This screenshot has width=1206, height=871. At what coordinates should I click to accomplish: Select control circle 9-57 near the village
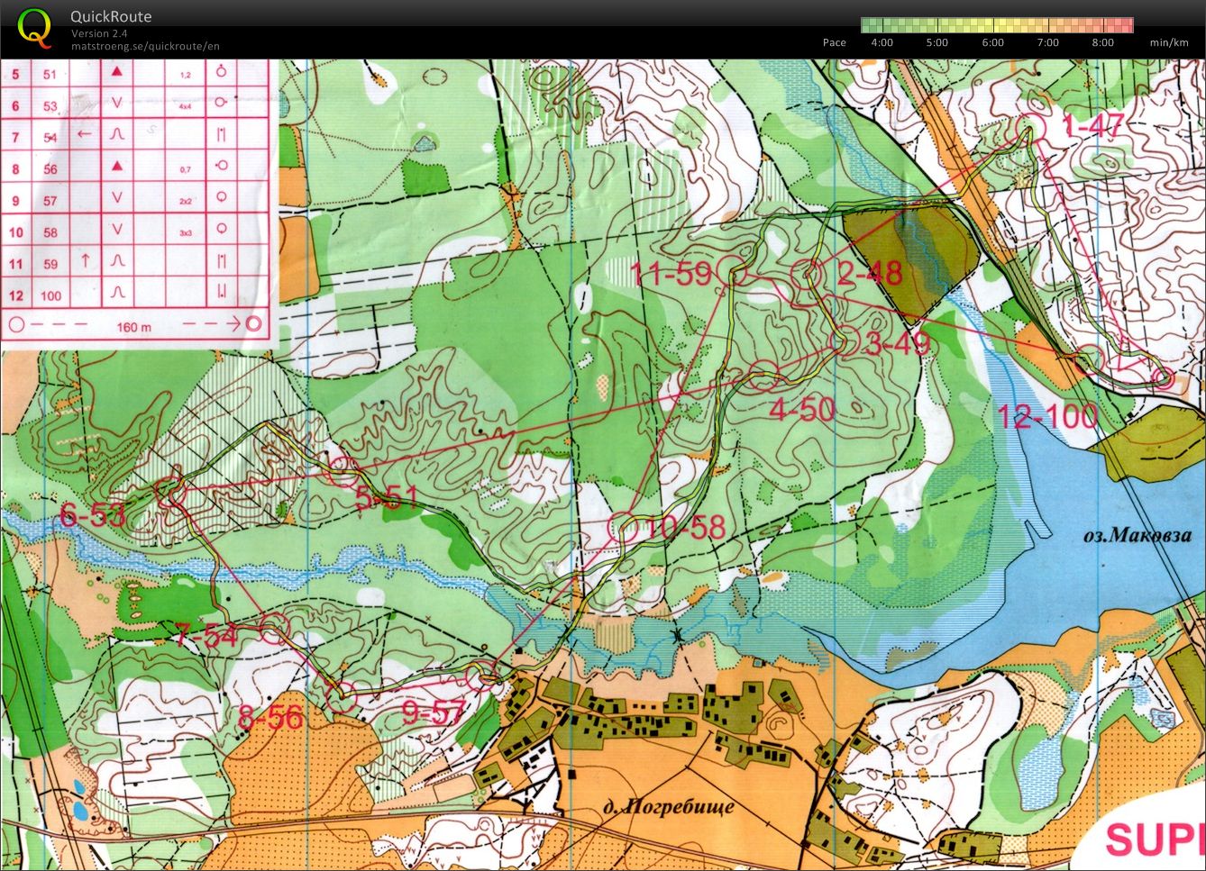[x=484, y=675]
